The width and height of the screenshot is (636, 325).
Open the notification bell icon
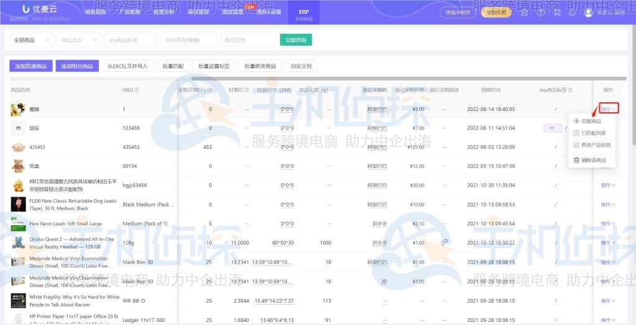pyautogui.click(x=572, y=12)
